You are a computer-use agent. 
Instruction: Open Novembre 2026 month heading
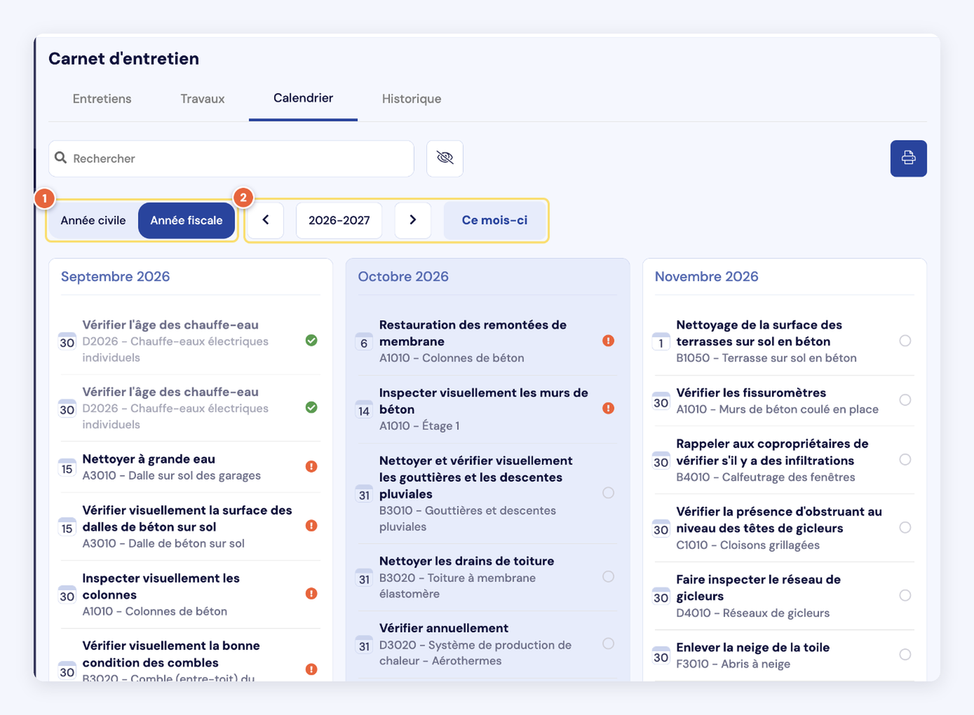[x=706, y=276]
